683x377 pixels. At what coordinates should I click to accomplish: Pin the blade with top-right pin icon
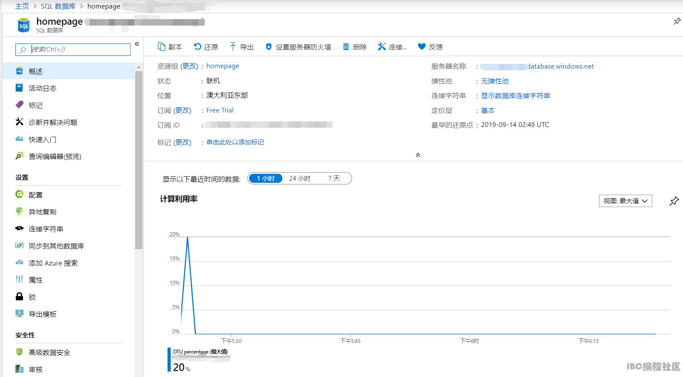click(x=677, y=21)
